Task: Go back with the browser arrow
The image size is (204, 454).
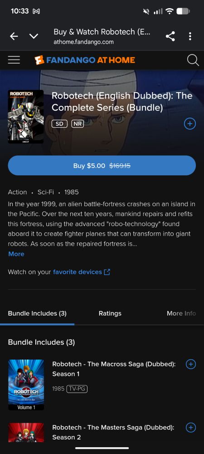Action: click(x=14, y=36)
